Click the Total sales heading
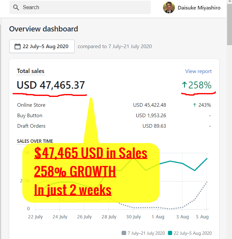The height and width of the screenshot is (239, 232). (31, 71)
